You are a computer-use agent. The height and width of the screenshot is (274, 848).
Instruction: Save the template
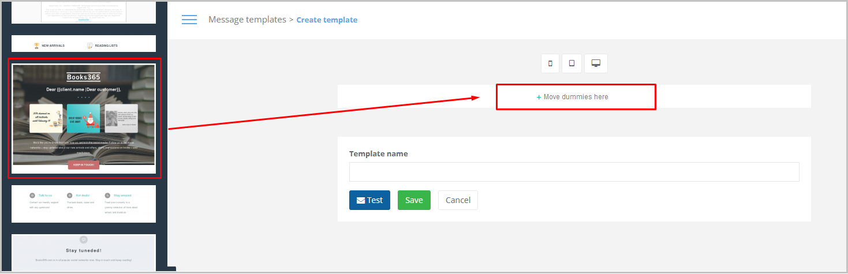[414, 200]
